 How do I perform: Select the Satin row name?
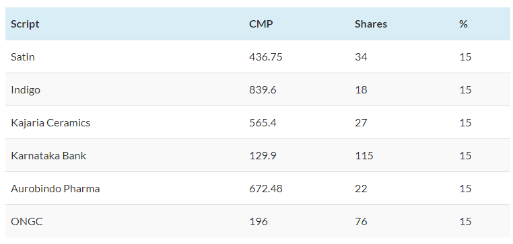pyautogui.click(x=23, y=57)
